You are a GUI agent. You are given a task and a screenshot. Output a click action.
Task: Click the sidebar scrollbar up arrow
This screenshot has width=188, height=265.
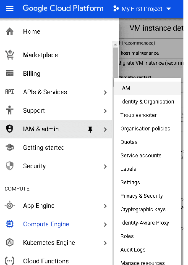coord(115,45)
